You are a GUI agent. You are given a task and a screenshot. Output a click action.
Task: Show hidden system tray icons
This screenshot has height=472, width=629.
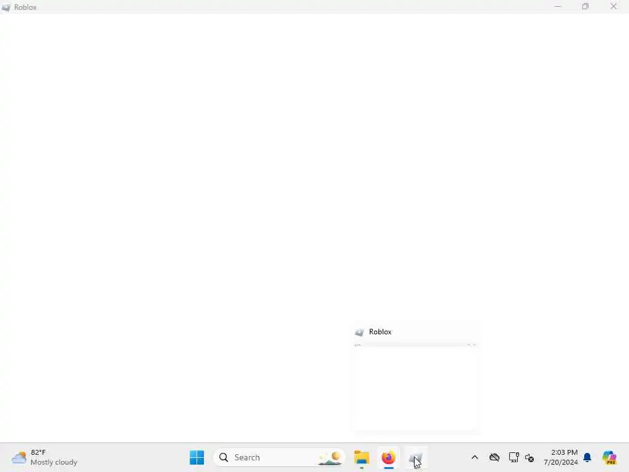[475, 457]
